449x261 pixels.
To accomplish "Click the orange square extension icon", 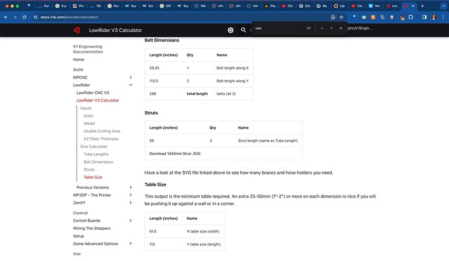I will pyautogui.click(x=373, y=17).
